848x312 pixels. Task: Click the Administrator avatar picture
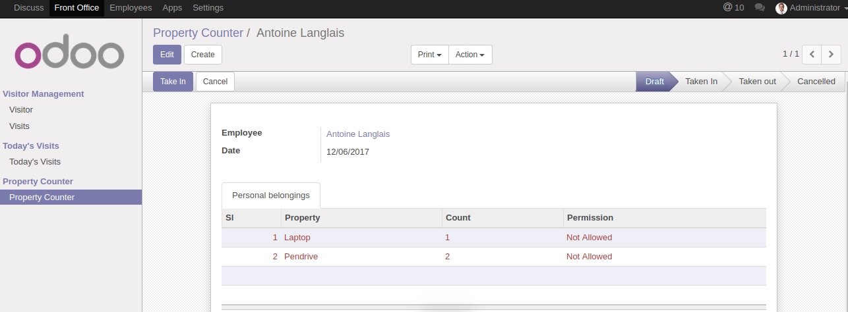click(781, 8)
